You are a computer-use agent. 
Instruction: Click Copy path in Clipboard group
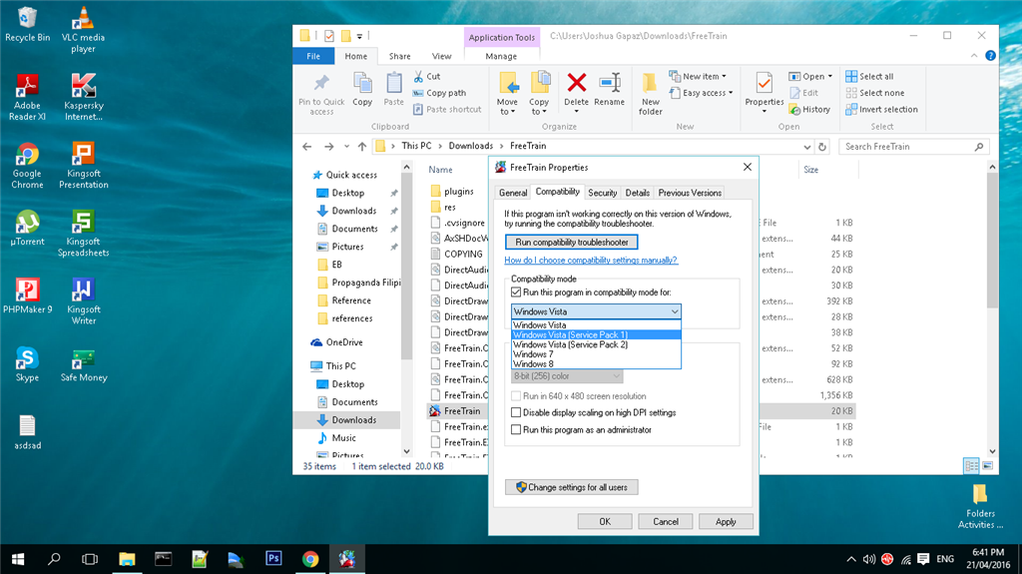click(x=440, y=93)
